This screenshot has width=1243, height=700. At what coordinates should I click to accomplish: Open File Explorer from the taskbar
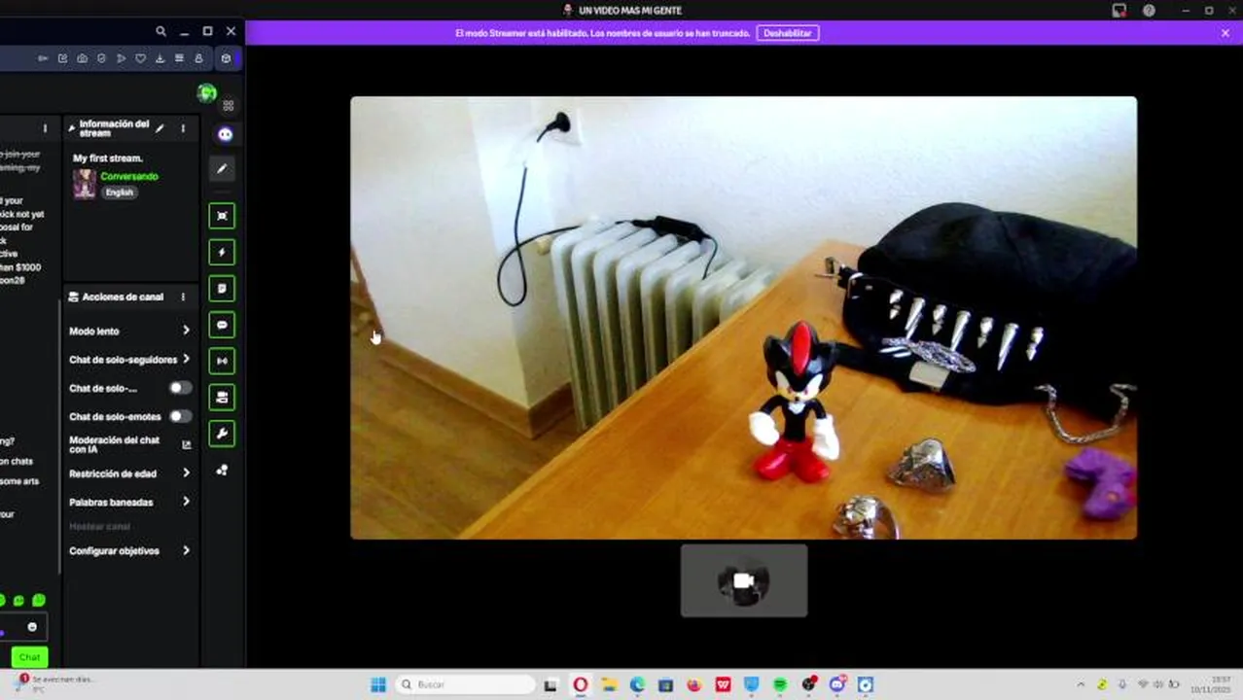point(609,684)
